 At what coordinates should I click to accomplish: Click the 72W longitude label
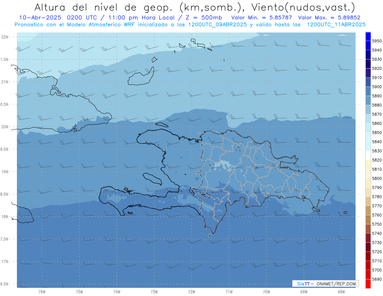click(x=191, y=292)
